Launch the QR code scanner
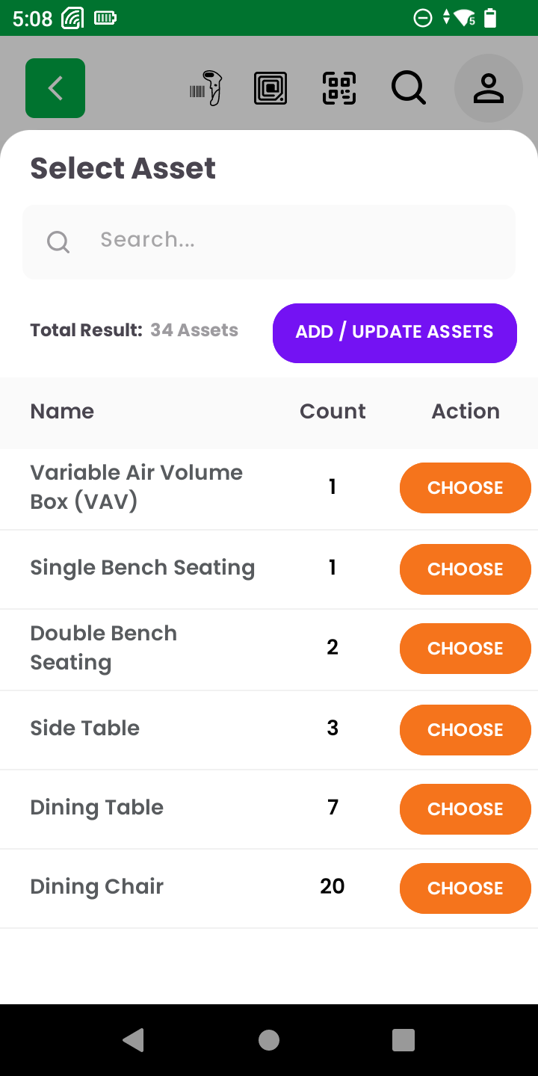The width and height of the screenshot is (538, 1076). coord(339,88)
